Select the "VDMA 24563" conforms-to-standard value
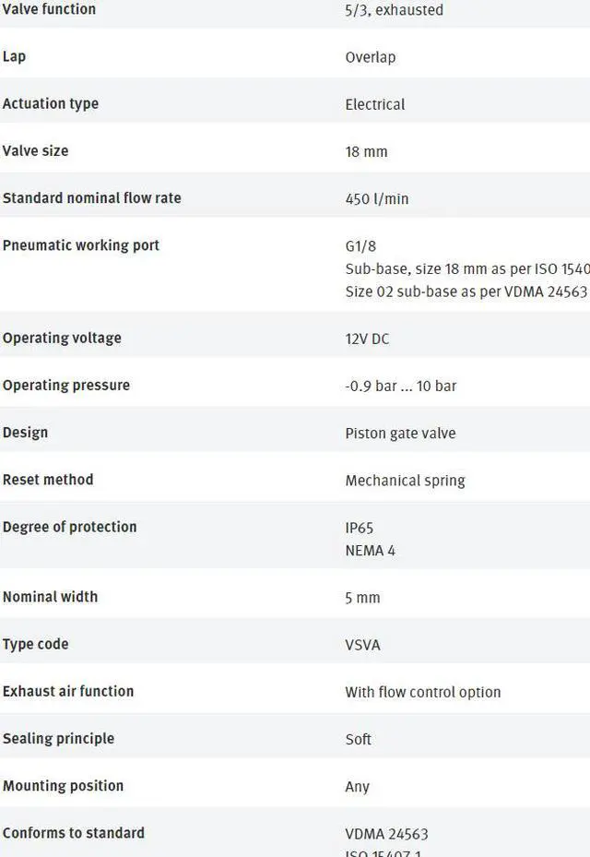Image resolution: width=590 pixels, height=857 pixels. click(386, 834)
